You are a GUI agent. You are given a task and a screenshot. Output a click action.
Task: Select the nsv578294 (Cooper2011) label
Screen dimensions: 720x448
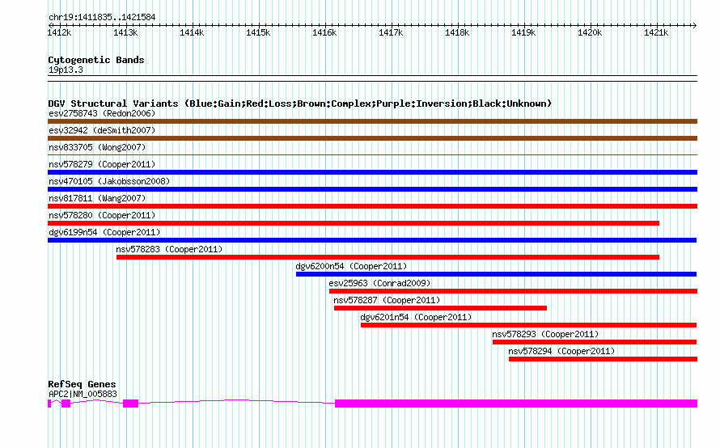point(561,351)
